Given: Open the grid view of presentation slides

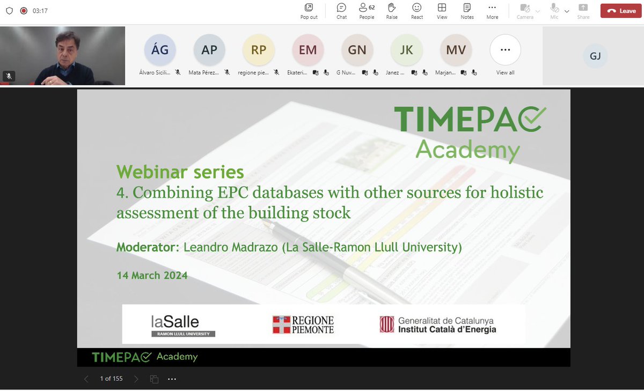Looking at the screenshot, I should coord(154,379).
